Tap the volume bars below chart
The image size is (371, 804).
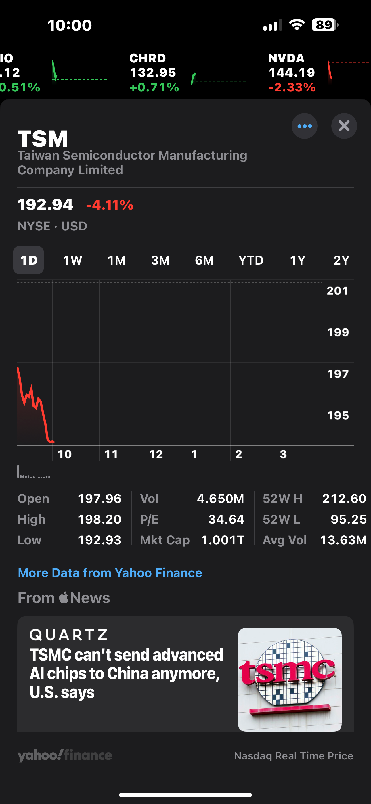(33, 472)
